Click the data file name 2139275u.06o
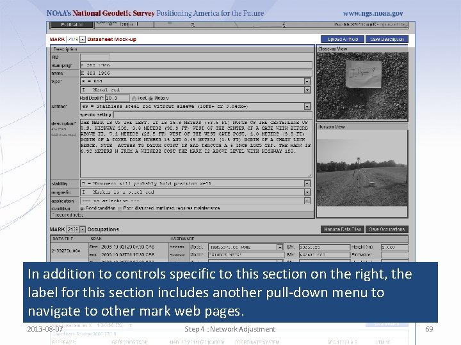The height and width of the screenshot is (345, 461). 66,251
